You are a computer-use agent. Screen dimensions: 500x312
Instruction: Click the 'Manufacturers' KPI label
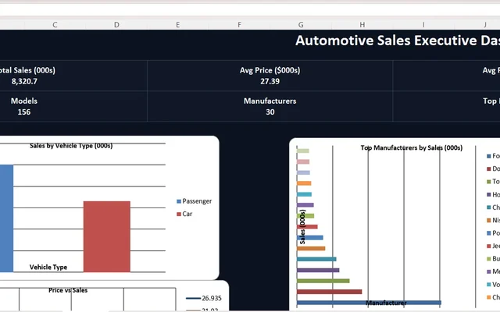point(270,101)
